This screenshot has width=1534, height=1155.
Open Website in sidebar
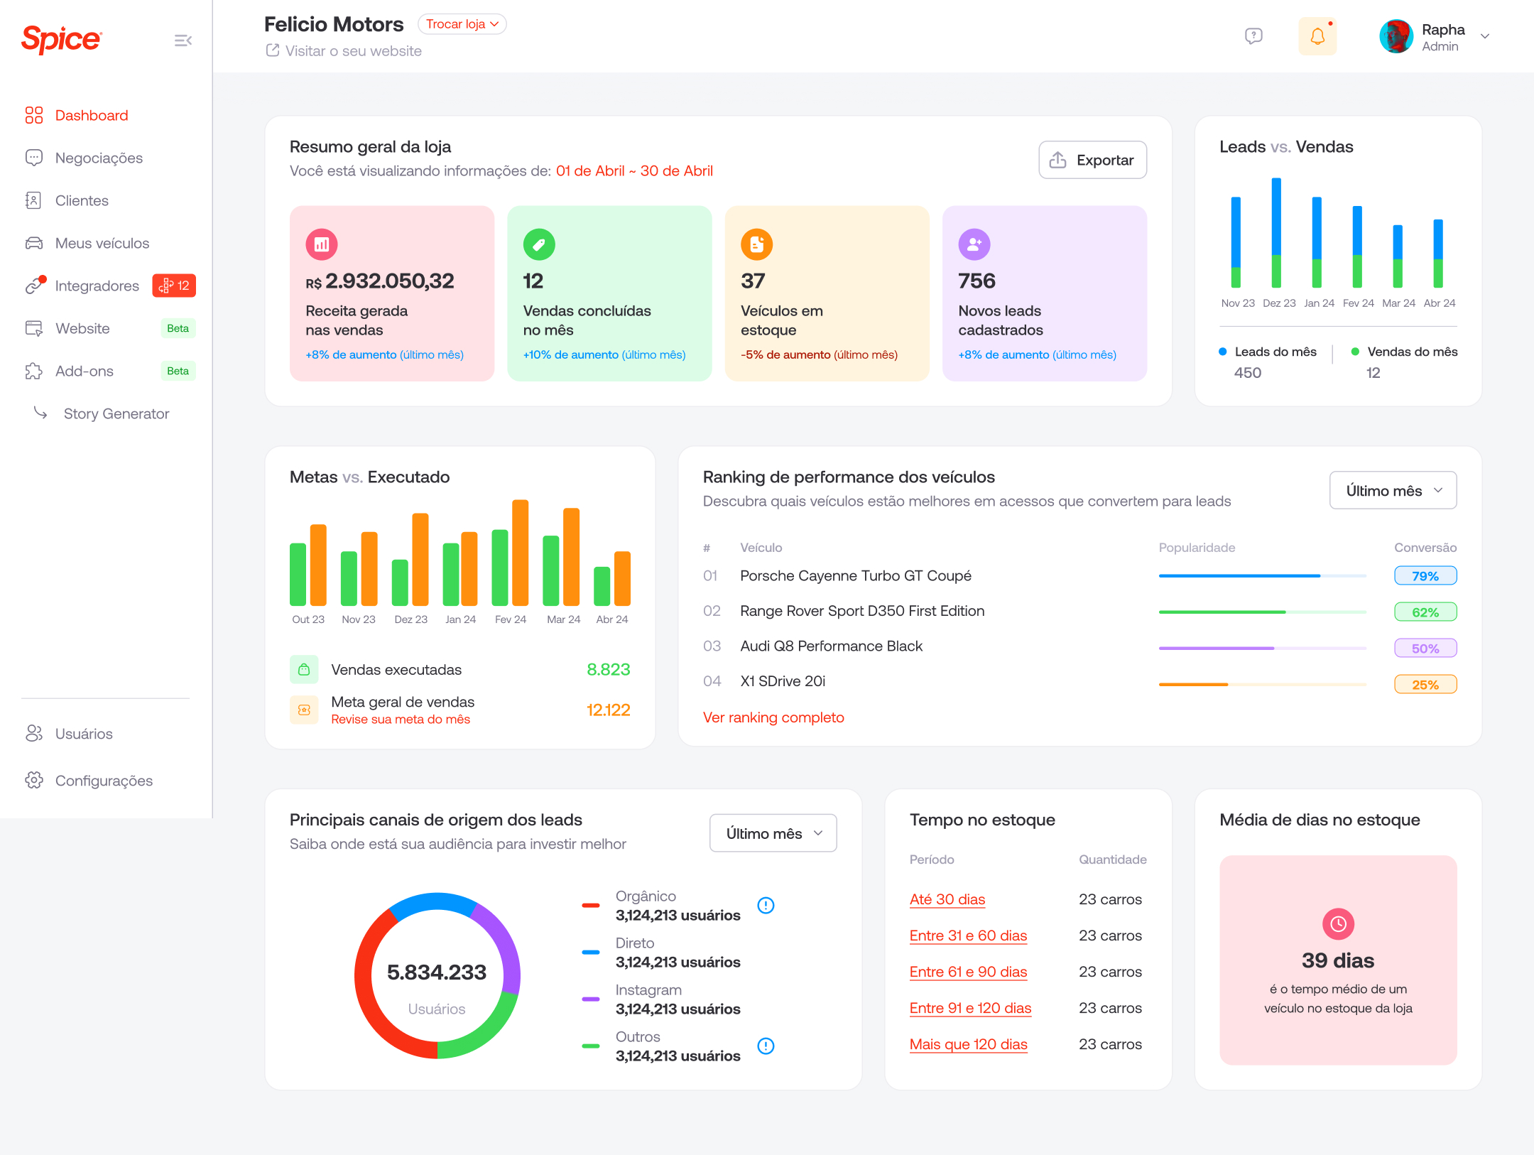tap(82, 328)
